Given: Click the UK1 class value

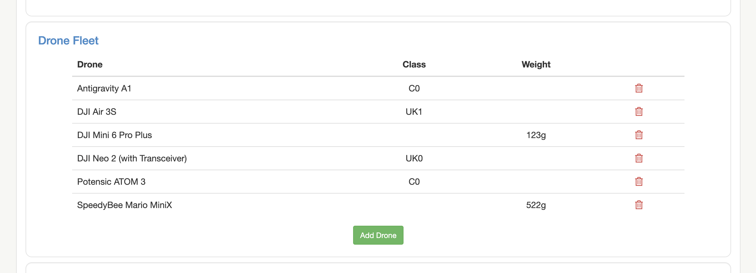Looking at the screenshot, I should pyautogui.click(x=414, y=112).
